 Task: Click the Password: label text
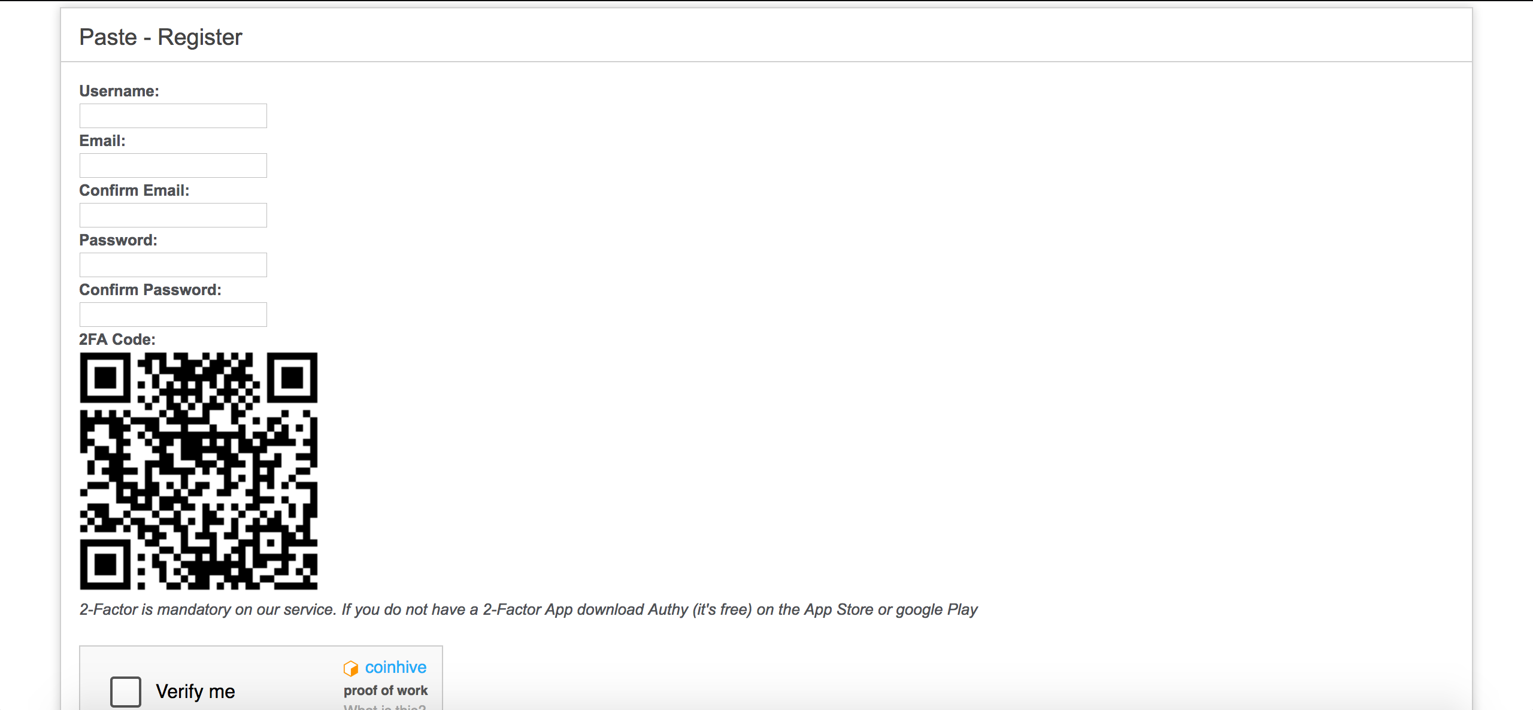click(118, 240)
